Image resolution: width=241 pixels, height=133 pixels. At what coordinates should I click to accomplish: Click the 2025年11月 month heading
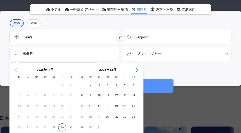point(45,70)
